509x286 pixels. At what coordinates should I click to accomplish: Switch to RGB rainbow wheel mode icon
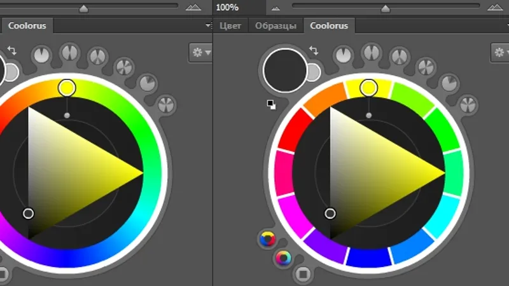[283, 258]
